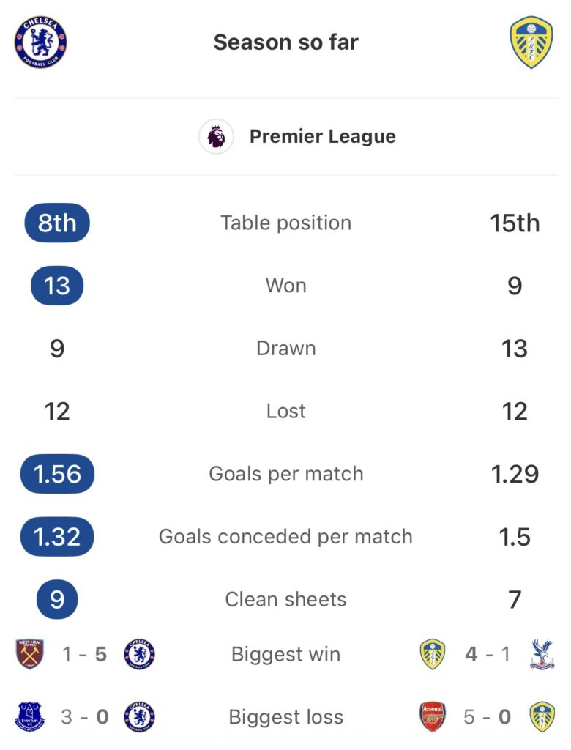Tap the 9 clean sheets badge

point(57,599)
